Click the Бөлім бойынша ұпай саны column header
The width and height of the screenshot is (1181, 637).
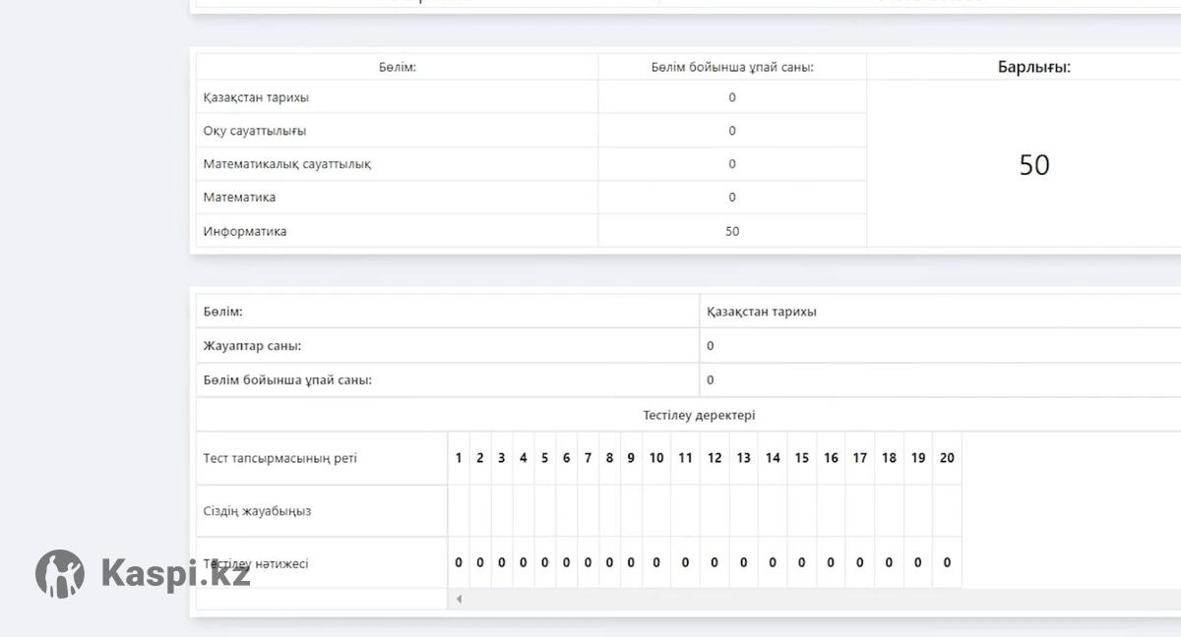[732, 68]
